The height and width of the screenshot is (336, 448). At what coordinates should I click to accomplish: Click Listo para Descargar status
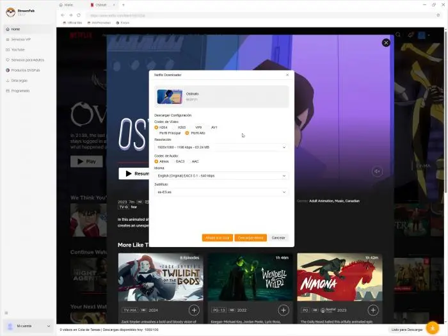coord(407,330)
